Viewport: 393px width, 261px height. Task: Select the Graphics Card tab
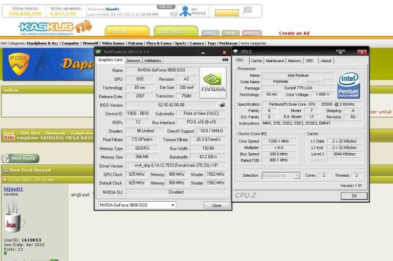tap(111, 60)
